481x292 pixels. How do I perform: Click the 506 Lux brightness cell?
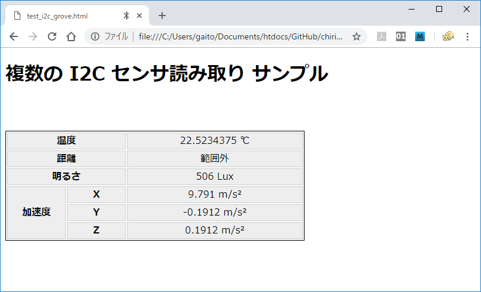point(215,177)
